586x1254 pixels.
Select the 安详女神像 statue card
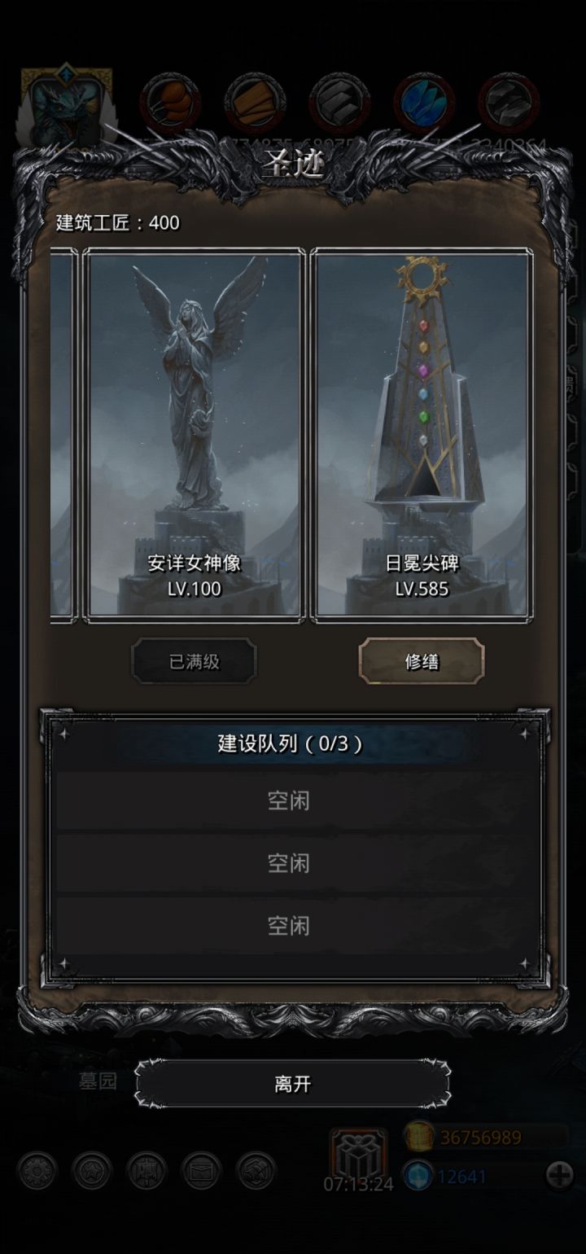pos(194,436)
